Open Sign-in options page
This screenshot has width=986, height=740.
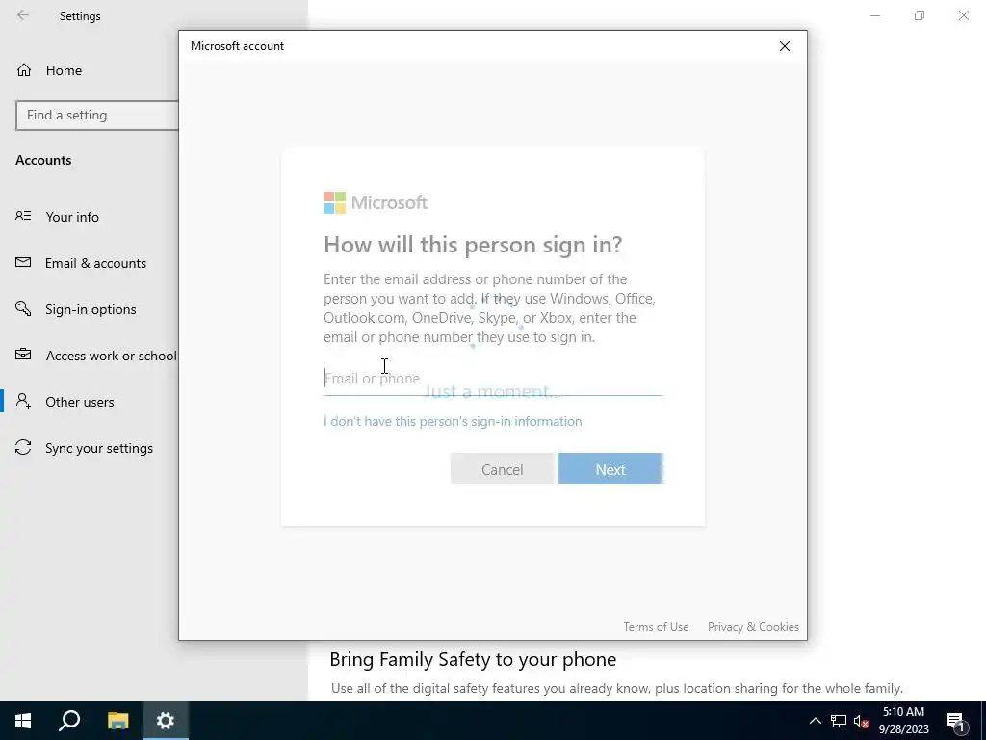pos(91,309)
